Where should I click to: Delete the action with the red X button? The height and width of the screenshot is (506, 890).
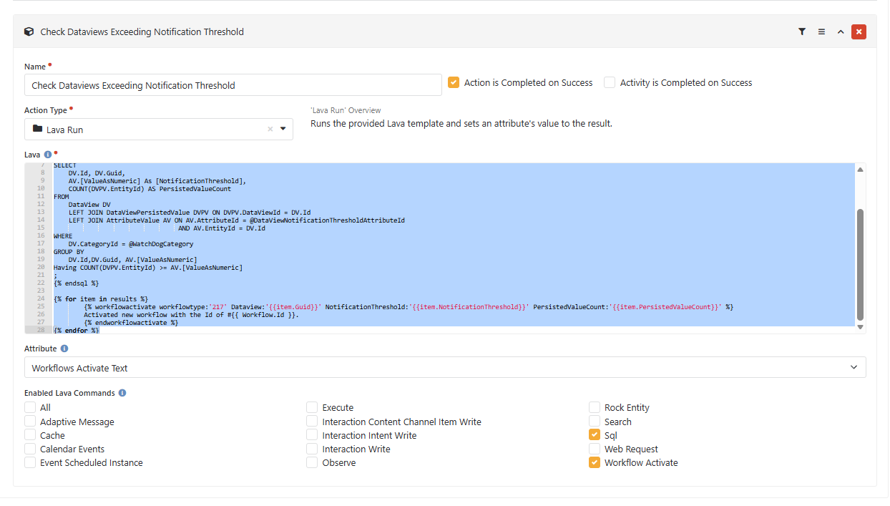click(859, 31)
